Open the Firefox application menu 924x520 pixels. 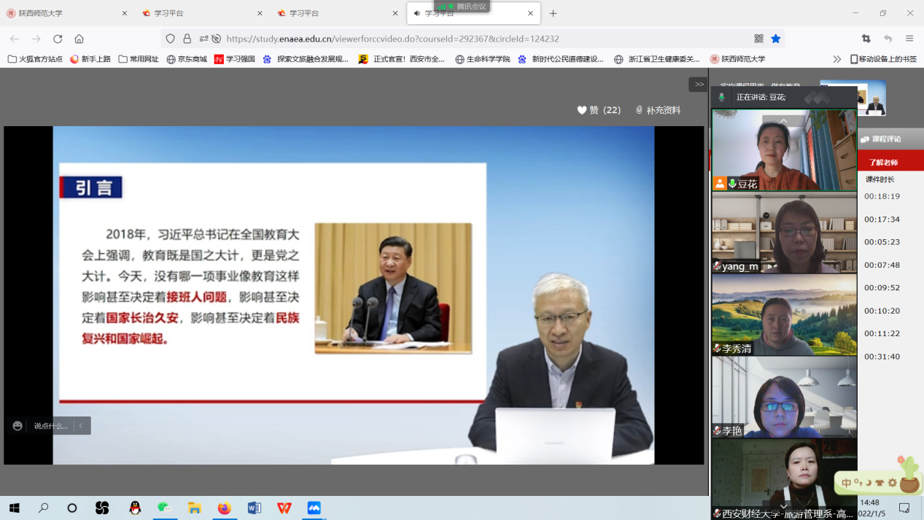click(909, 39)
